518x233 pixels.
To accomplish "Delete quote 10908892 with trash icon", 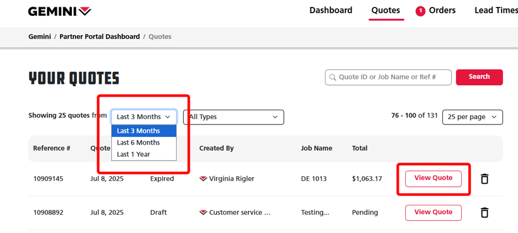I will [x=484, y=212].
